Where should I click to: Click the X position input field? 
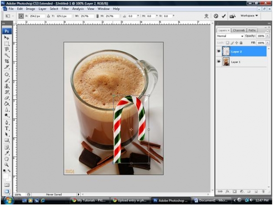coord(36,16)
